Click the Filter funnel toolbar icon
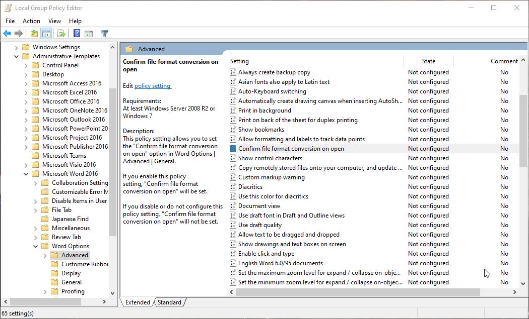Screen dimensions: 529x319 (105, 33)
